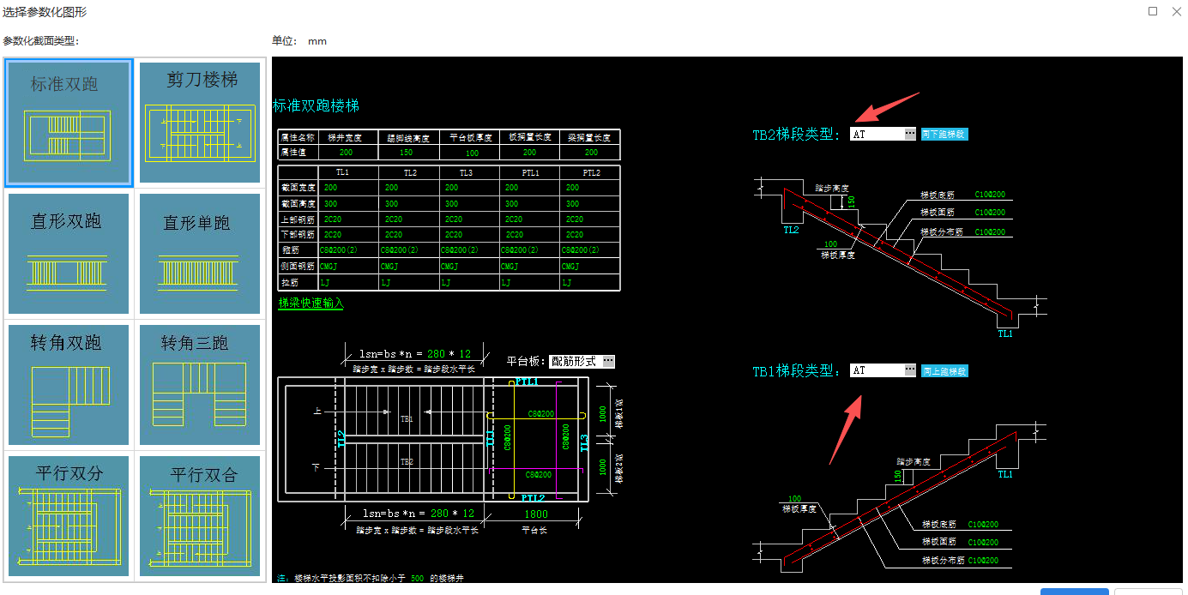Image resolution: width=1188 pixels, height=595 pixels.
Task: Edit TB2 梯板分布筋 value C10@200
Action: click(991, 232)
